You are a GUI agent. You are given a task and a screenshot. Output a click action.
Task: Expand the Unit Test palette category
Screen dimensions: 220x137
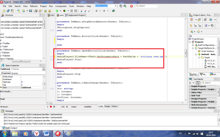[x=190, y=96]
